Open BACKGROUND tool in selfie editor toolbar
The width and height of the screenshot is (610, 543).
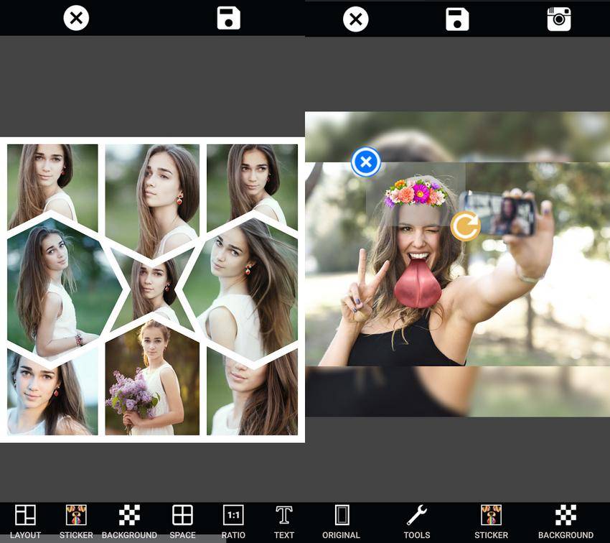(x=566, y=521)
